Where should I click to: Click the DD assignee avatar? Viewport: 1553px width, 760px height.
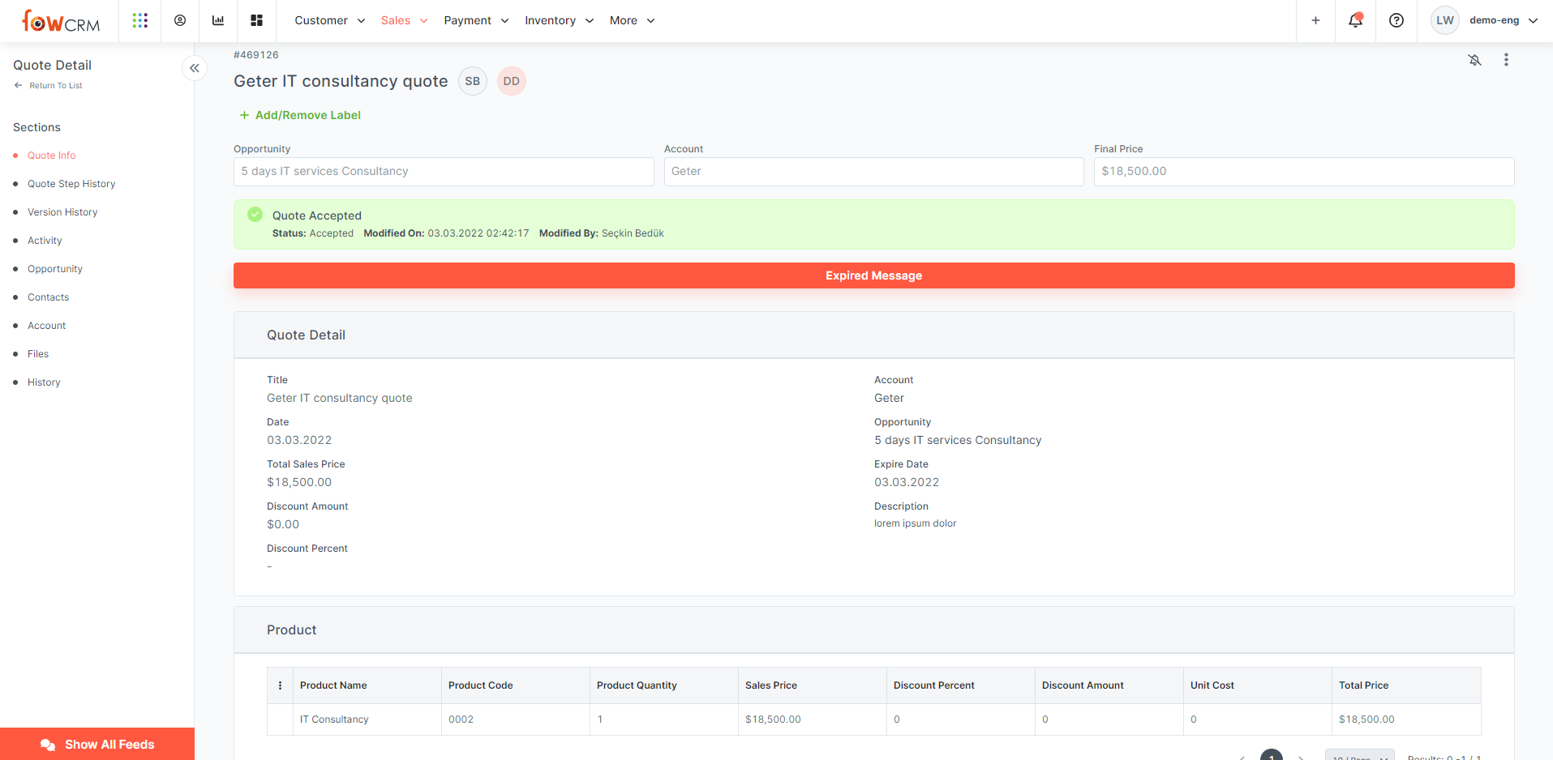(x=512, y=81)
